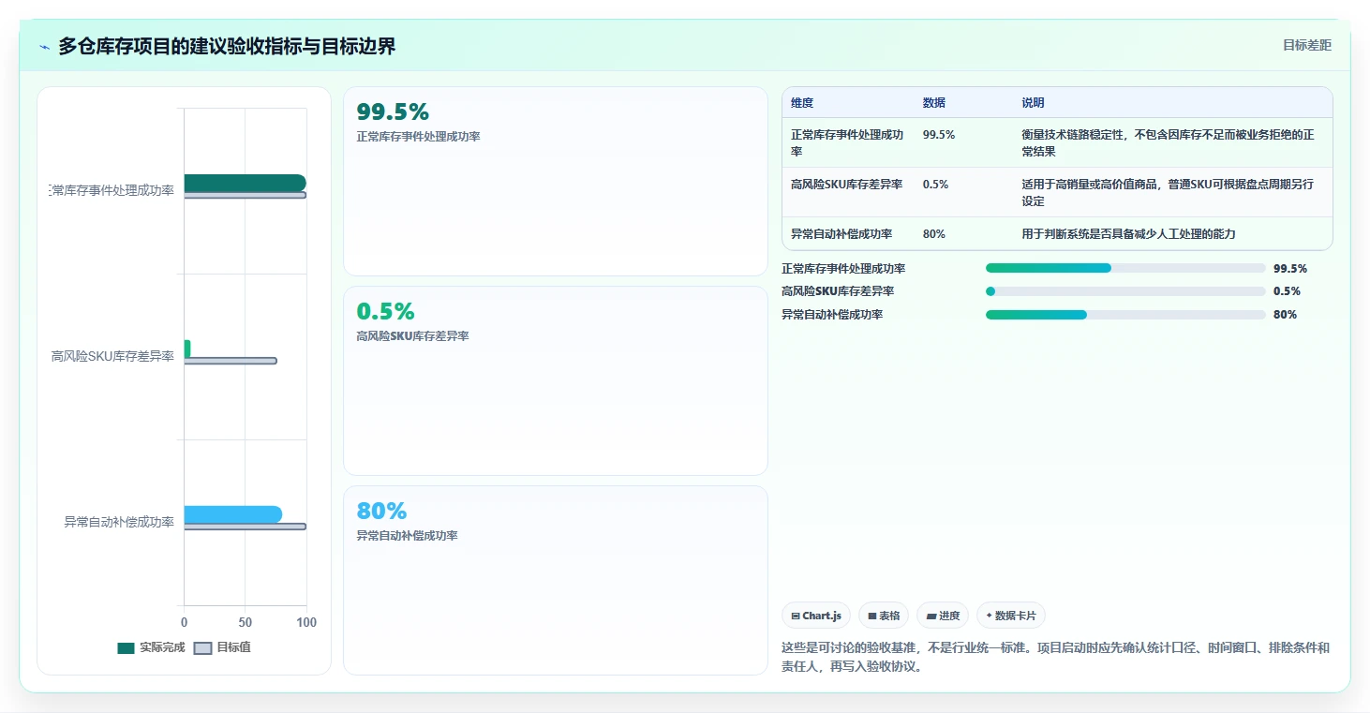Click the large 80% card value
This screenshot has height=713, width=1370.
coord(381,512)
